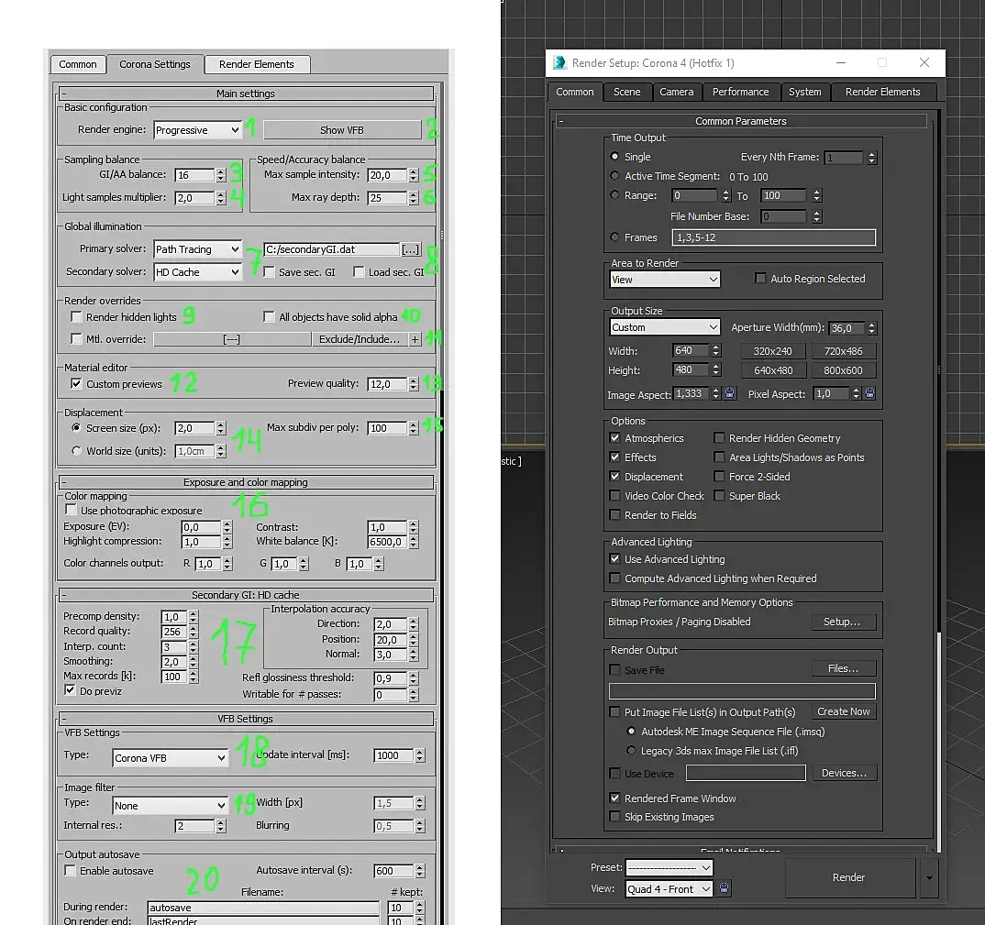Screen dimensions: 985x925
Task: Switch to the Performance tab
Action: 741,92
